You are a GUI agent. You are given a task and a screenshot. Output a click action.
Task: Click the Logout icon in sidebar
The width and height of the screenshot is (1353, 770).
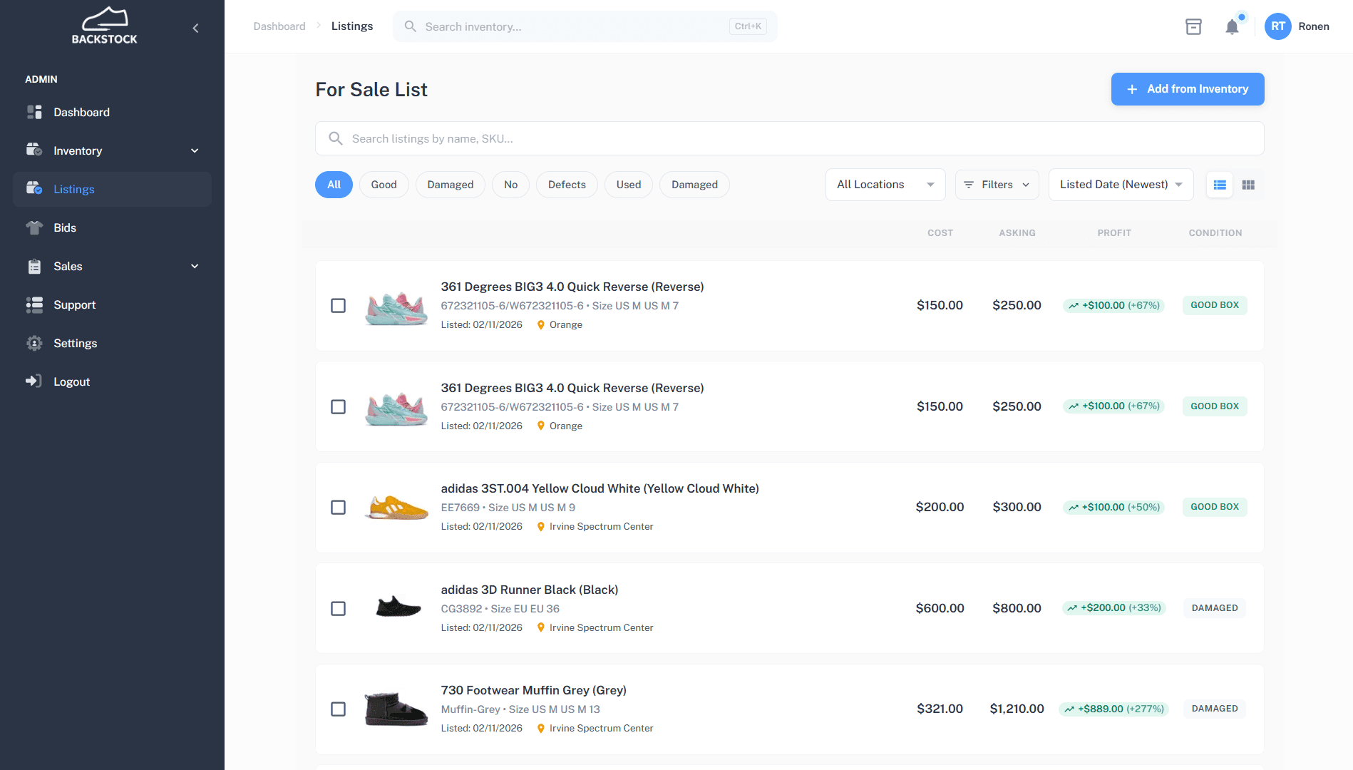click(x=34, y=381)
